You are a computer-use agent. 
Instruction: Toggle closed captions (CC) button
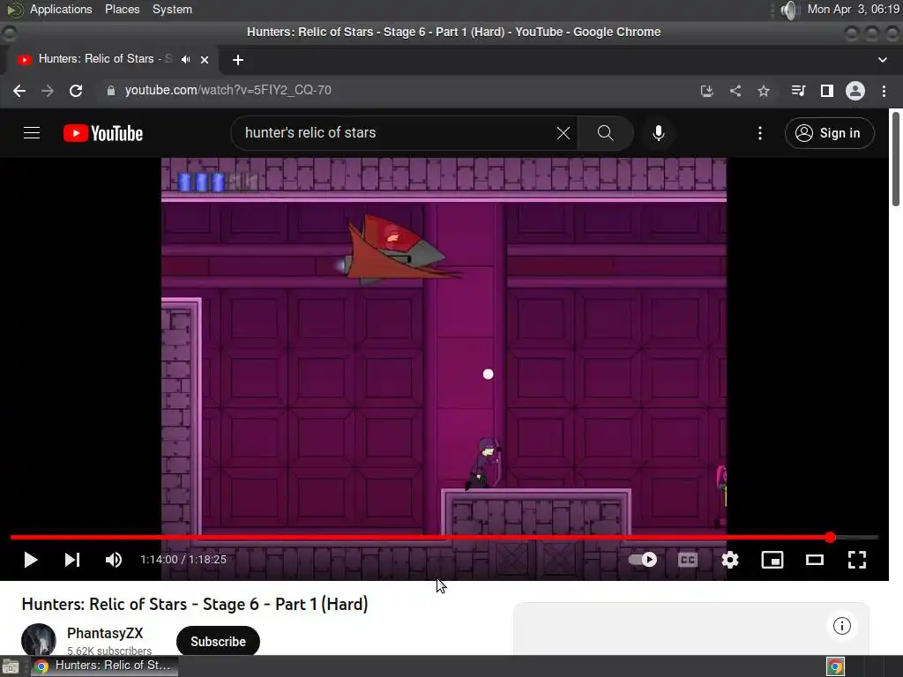tap(688, 560)
